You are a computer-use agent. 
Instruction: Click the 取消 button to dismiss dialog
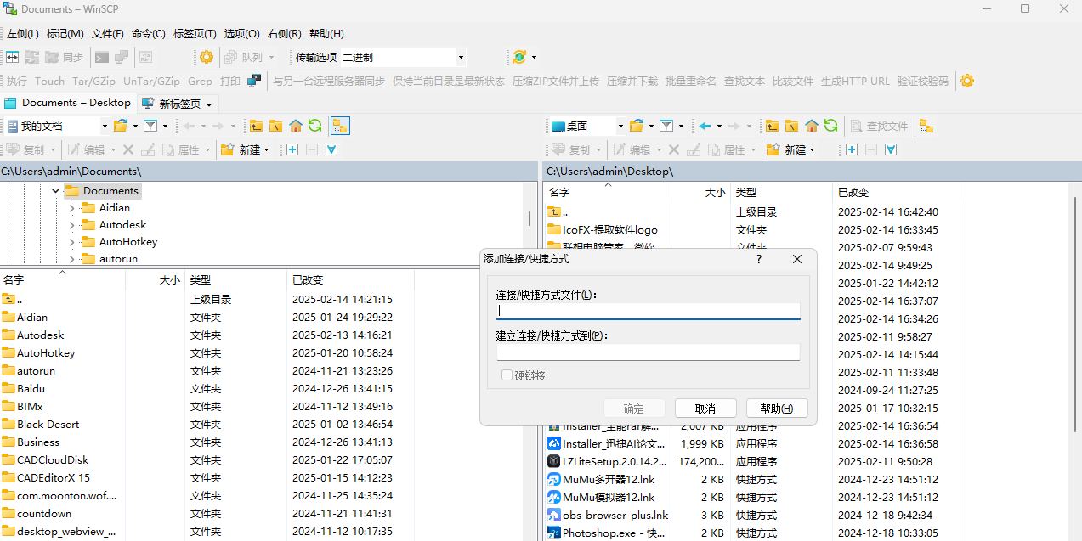705,408
